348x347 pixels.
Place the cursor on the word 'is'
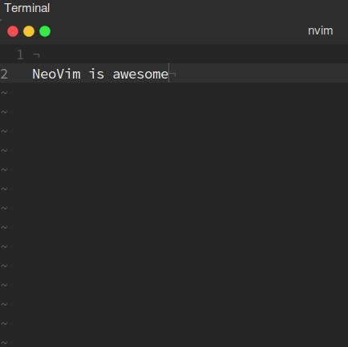[x=96, y=74]
